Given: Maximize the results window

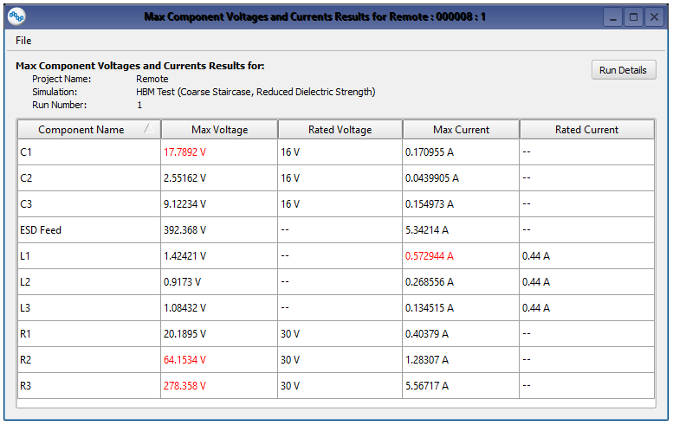Looking at the screenshot, I should point(633,17).
